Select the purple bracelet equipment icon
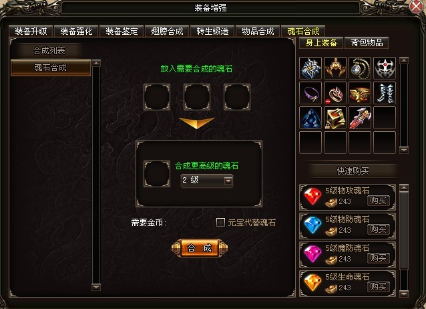The height and width of the screenshot is (309, 426). point(310,93)
